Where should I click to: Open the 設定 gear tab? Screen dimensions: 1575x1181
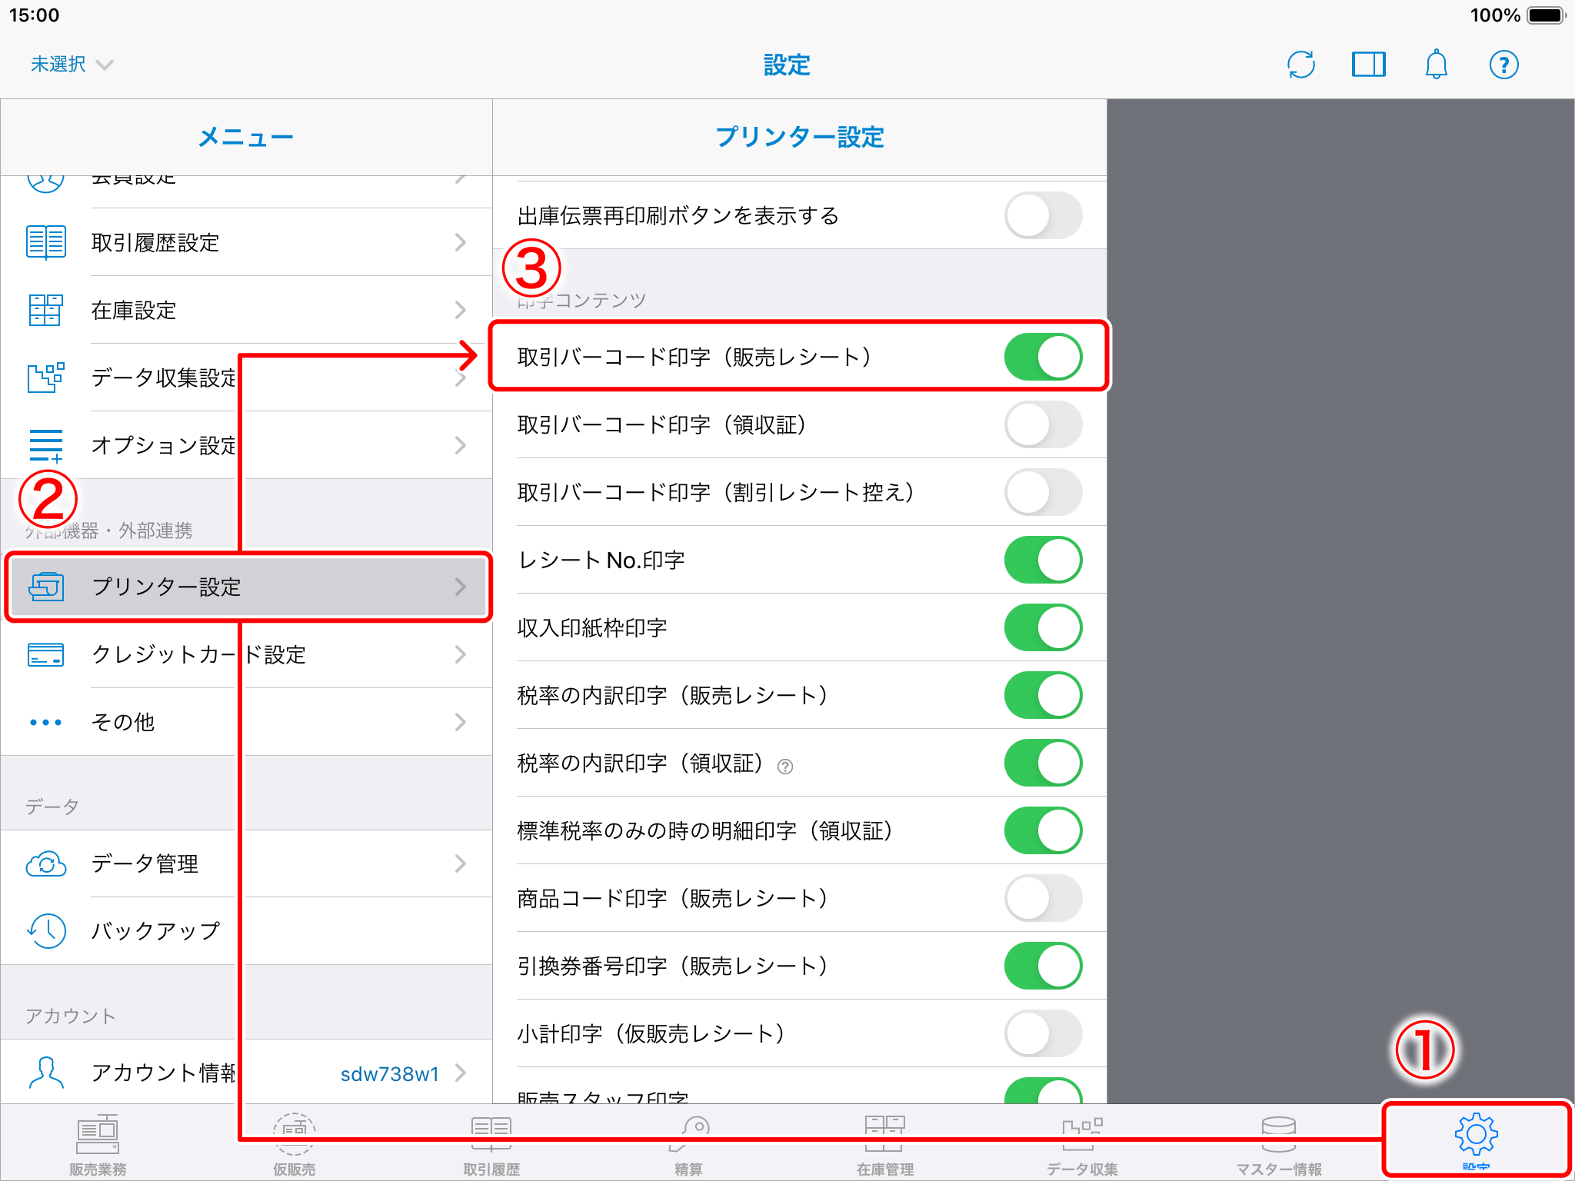1476,1139
